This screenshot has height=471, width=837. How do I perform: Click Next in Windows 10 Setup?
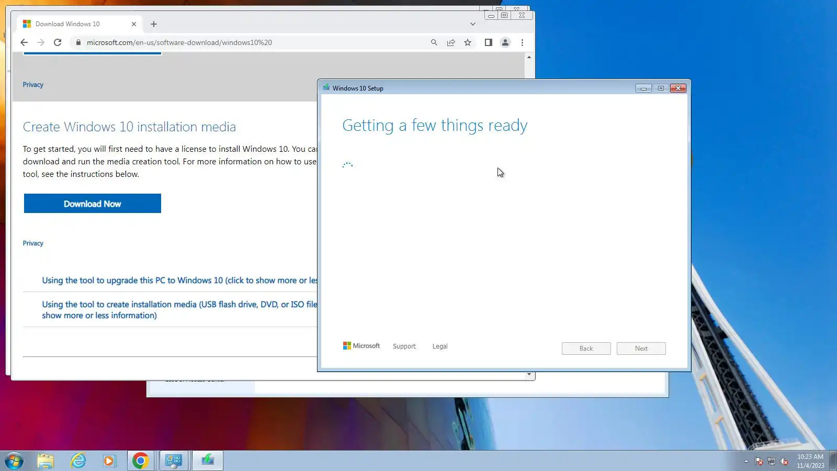point(641,349)
